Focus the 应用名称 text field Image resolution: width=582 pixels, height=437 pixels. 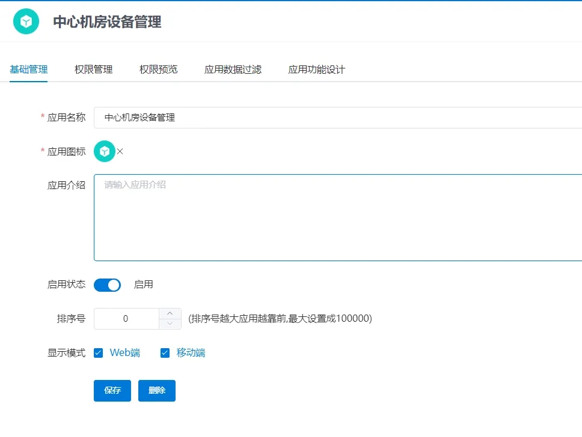pyautogui.click(x=337, y=118)
